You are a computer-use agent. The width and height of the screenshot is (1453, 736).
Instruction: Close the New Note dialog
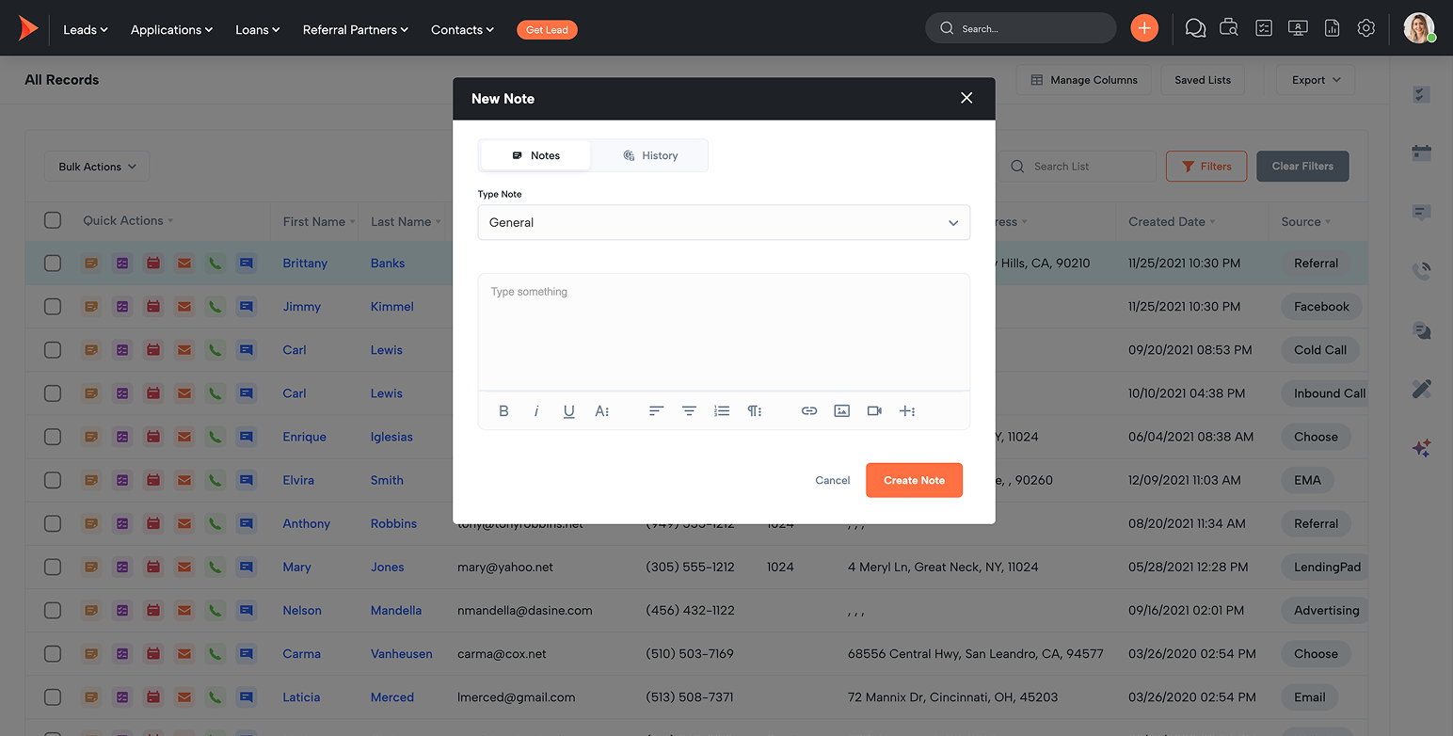966,98
